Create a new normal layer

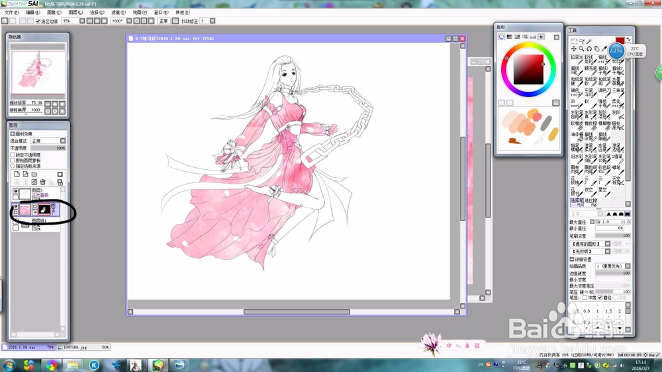click(17, 174)
